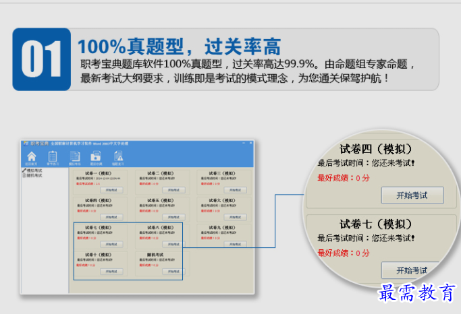Click the red score line of 试卷一
The height and width of the screenshot is (314, 461).
tap(88, 184)
